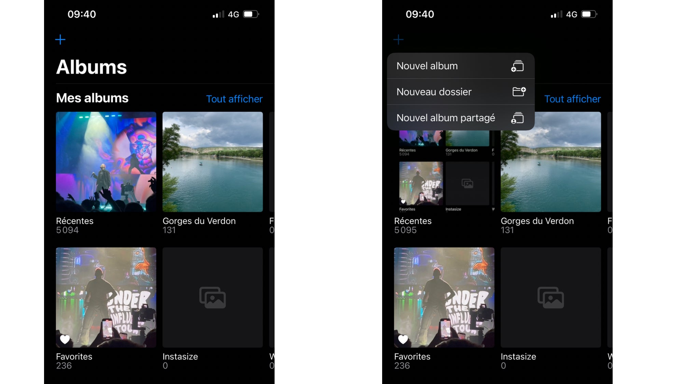Tap battery indicator in left status bar

tap(251, 14)
